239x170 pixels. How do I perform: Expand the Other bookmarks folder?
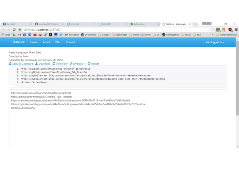(x=227, y=35)
